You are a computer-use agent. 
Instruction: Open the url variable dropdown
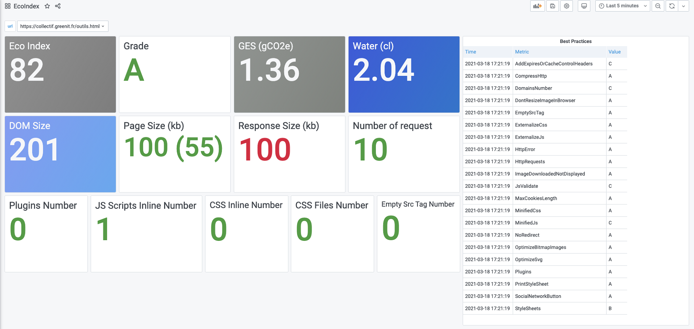click(62, 26)
